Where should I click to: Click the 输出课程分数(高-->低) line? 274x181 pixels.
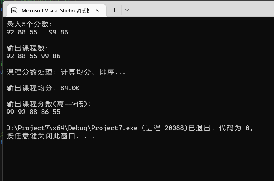[x=49, y=104]
